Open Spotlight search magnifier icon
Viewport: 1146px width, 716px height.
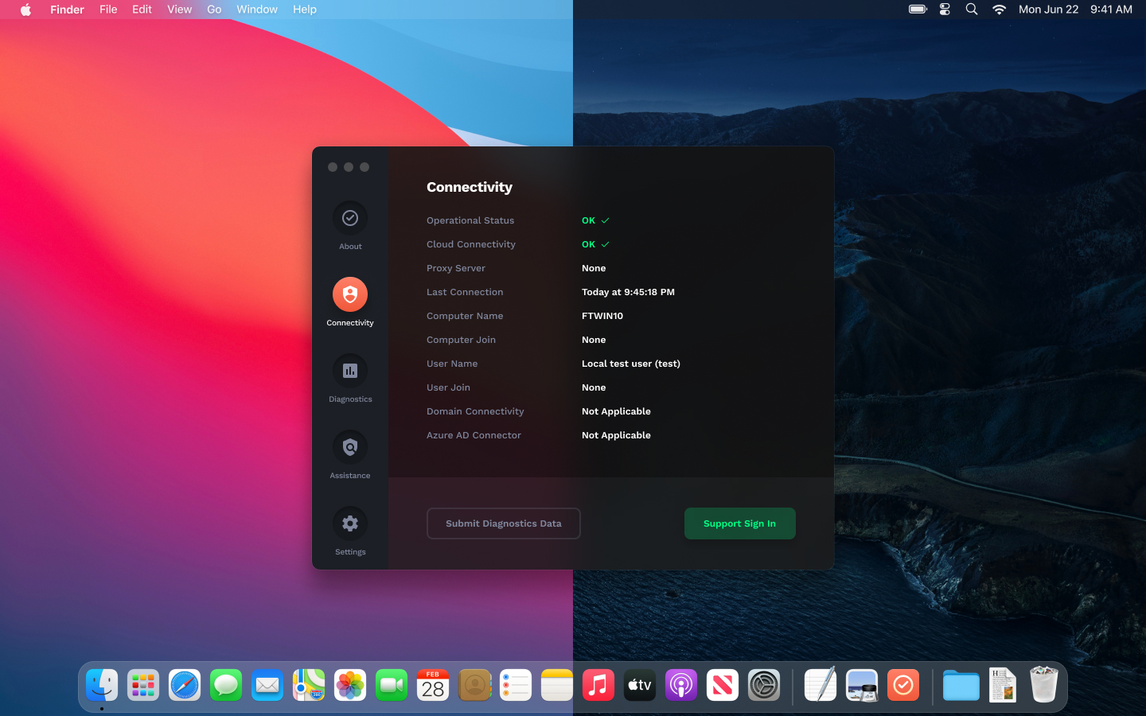972,10
